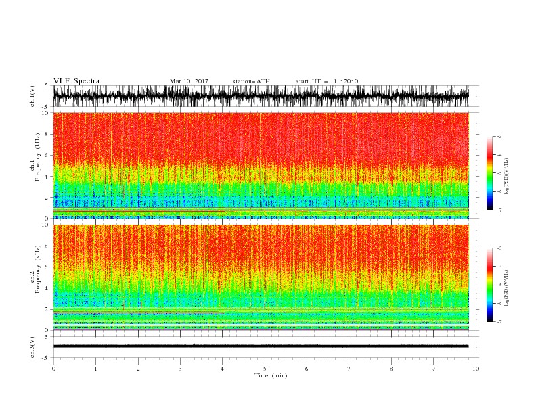
Task: Click the ch.1 voltage waveform plot
Action: (x=261, y=96)
